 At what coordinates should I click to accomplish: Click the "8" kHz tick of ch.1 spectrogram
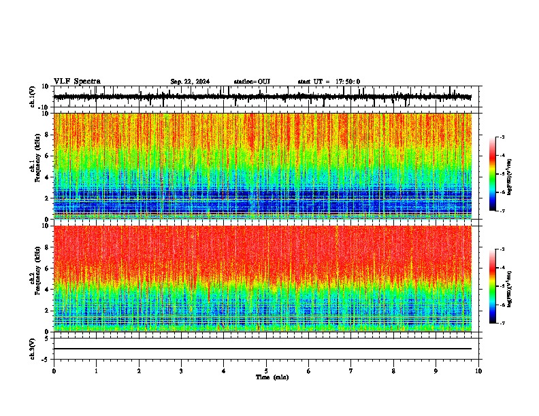[48, 135]
